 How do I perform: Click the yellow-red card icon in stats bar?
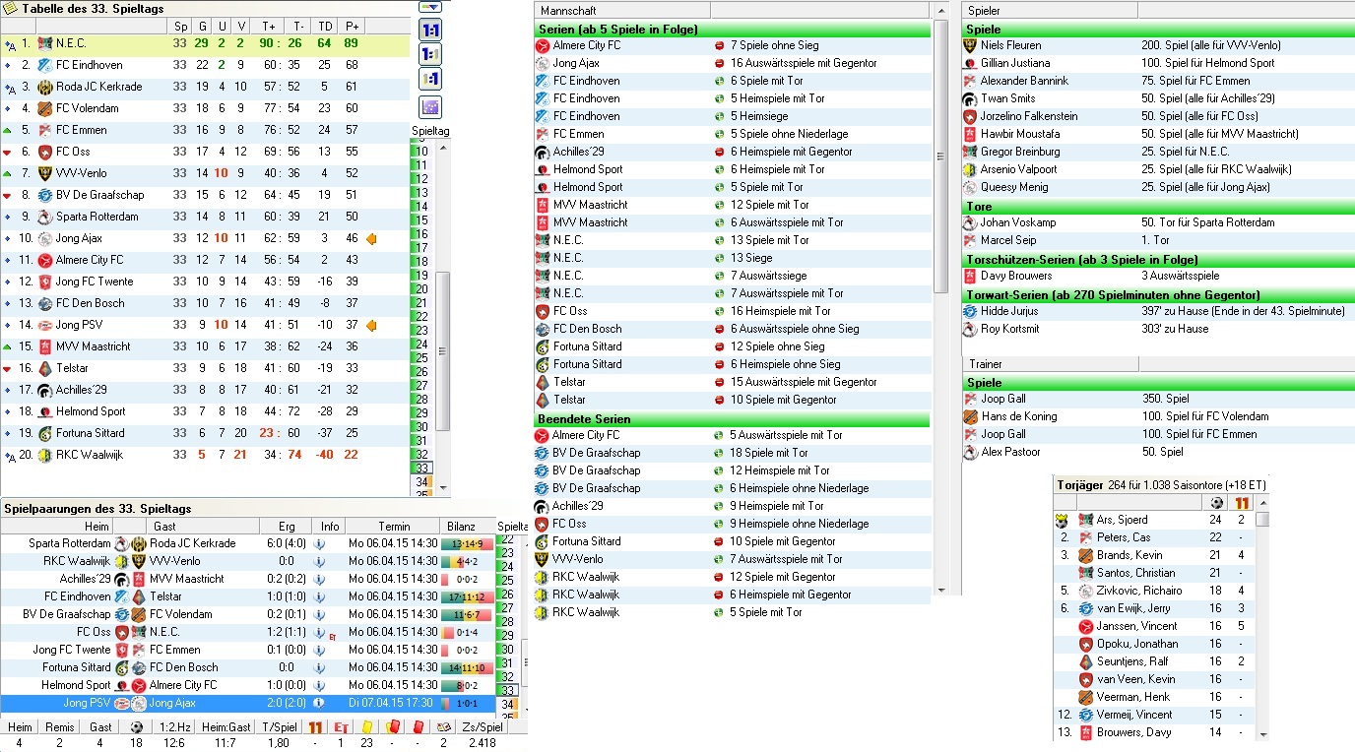tap(392, 727)
